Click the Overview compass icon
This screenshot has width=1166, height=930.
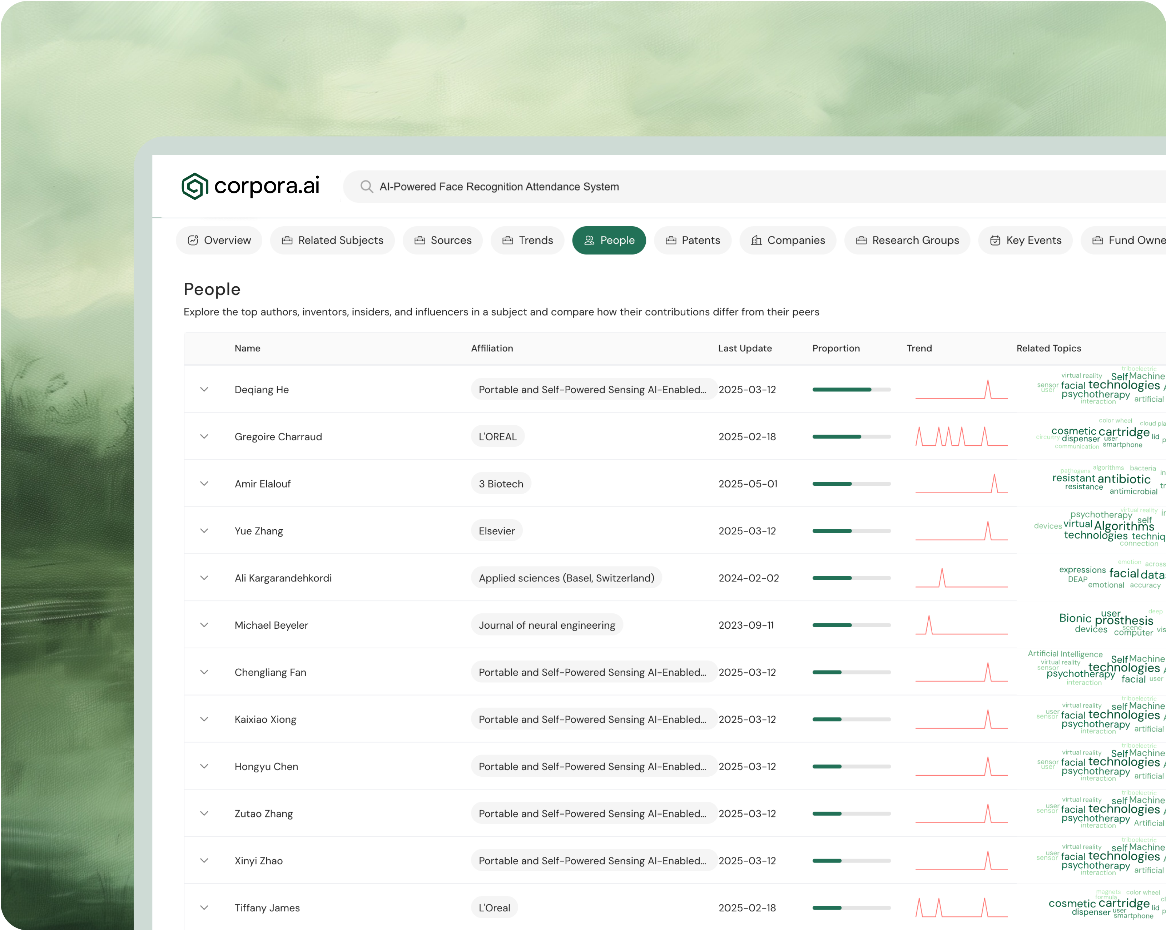pyautogui.click(x=194, y=240)
